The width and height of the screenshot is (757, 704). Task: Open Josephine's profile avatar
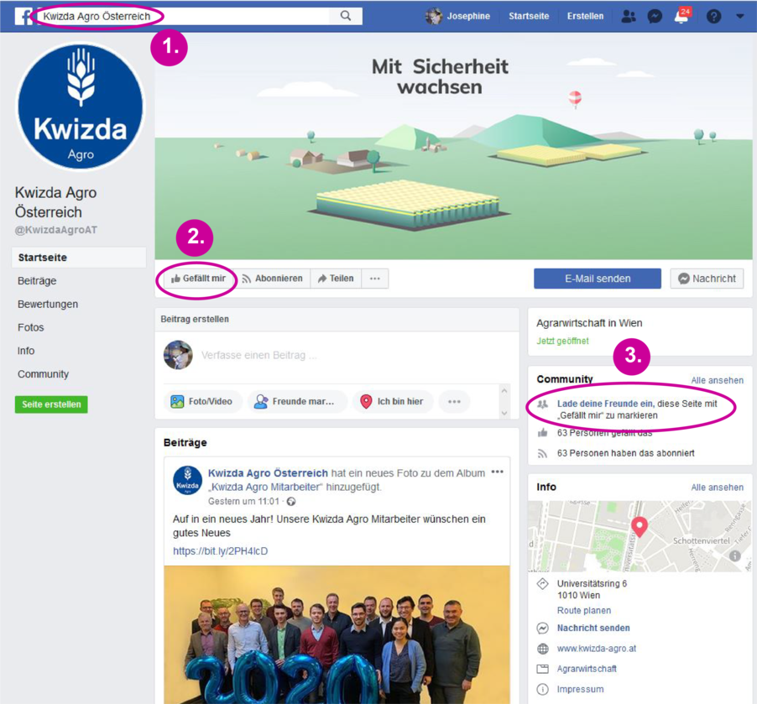[x=434, y=16]
